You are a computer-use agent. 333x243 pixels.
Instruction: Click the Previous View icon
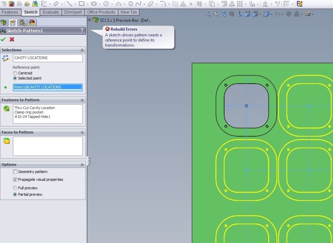point(224,14)
